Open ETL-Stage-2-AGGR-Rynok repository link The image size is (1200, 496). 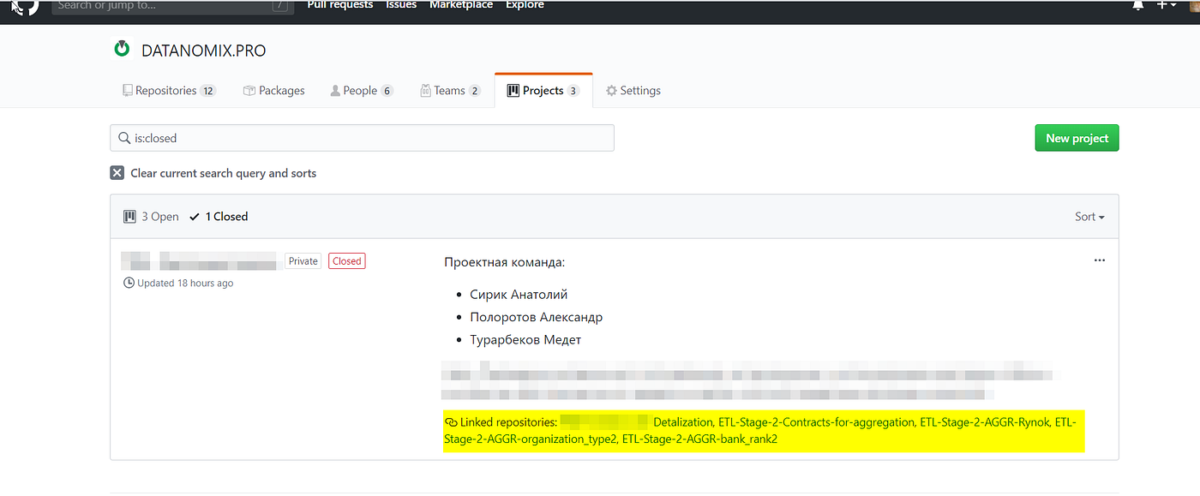click(x=984, y=422)
